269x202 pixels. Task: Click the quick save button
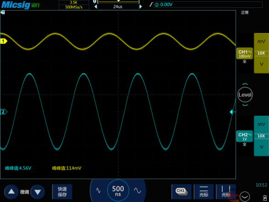click(62, 192)
